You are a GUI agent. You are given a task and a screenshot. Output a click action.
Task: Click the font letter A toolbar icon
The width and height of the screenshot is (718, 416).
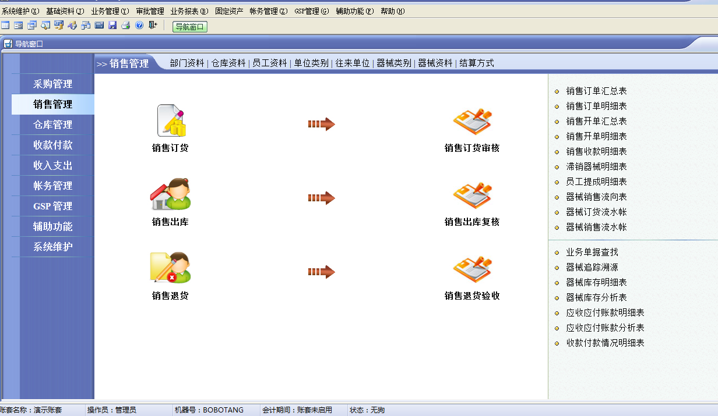72,25
